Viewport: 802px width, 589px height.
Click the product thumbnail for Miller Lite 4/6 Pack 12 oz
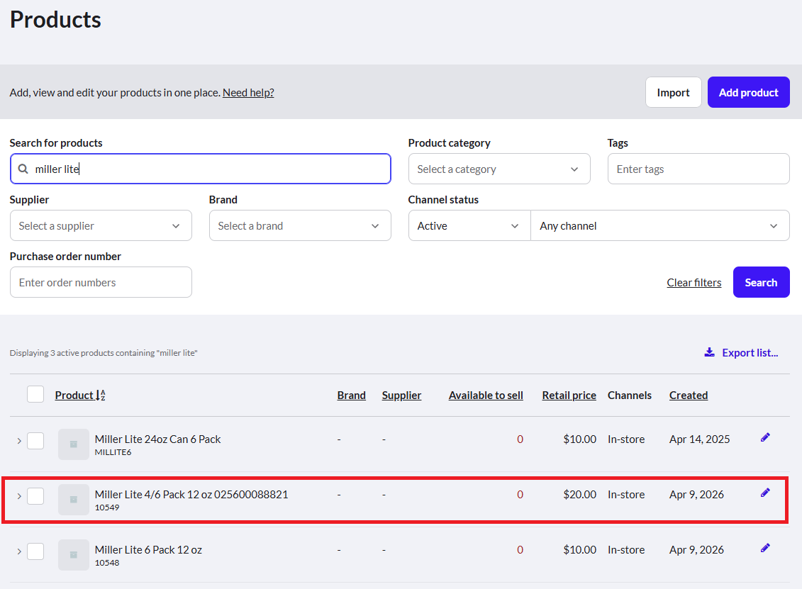[x=74, y=500]
